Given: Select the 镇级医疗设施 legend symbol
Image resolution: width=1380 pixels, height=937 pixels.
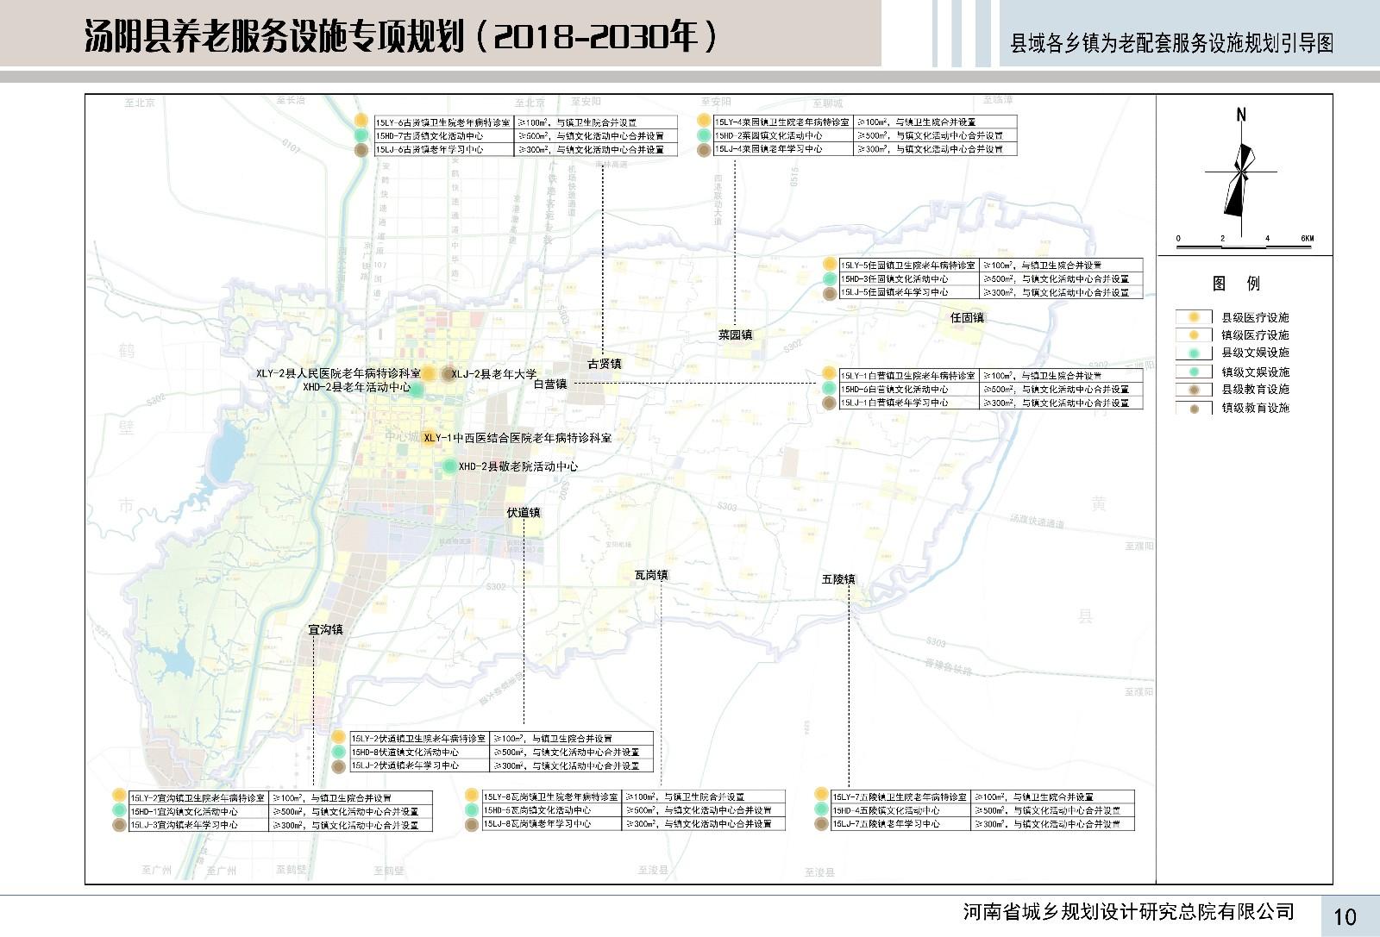Looking at the screenshot, I should pyautogui.click(x=1194, y=334).
